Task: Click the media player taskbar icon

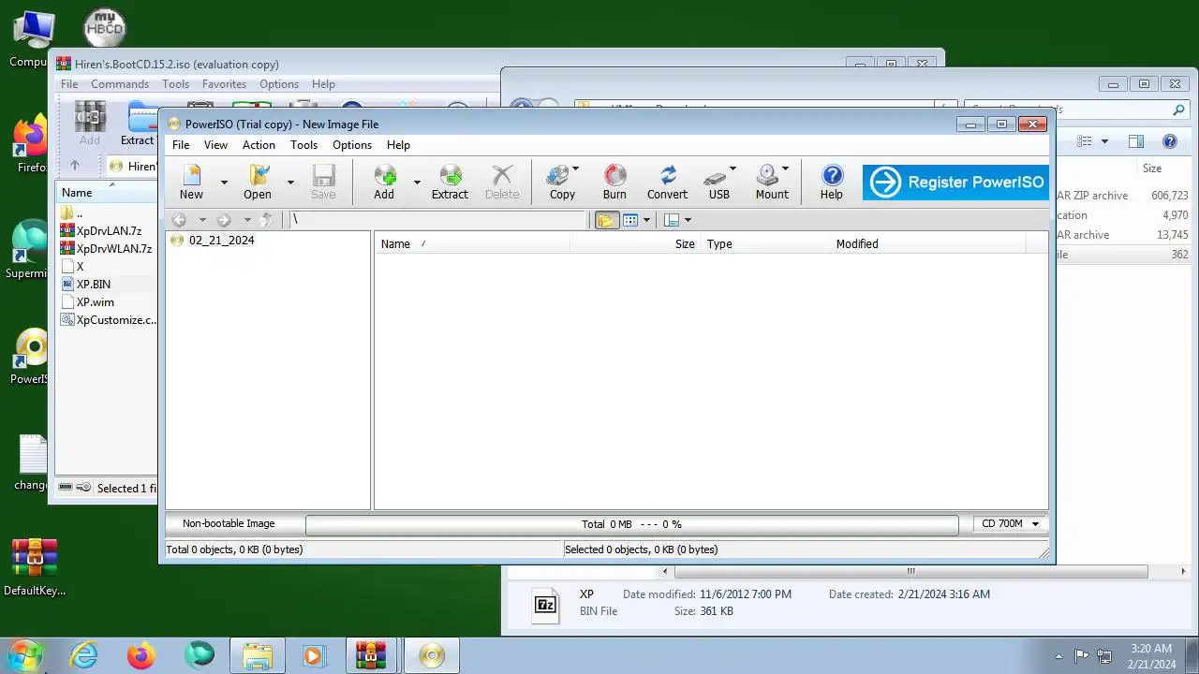Action: [313, 655]
